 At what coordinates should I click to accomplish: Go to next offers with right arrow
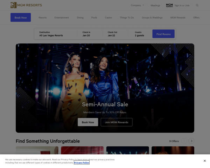pyautogui.click(x=191, y=141)
